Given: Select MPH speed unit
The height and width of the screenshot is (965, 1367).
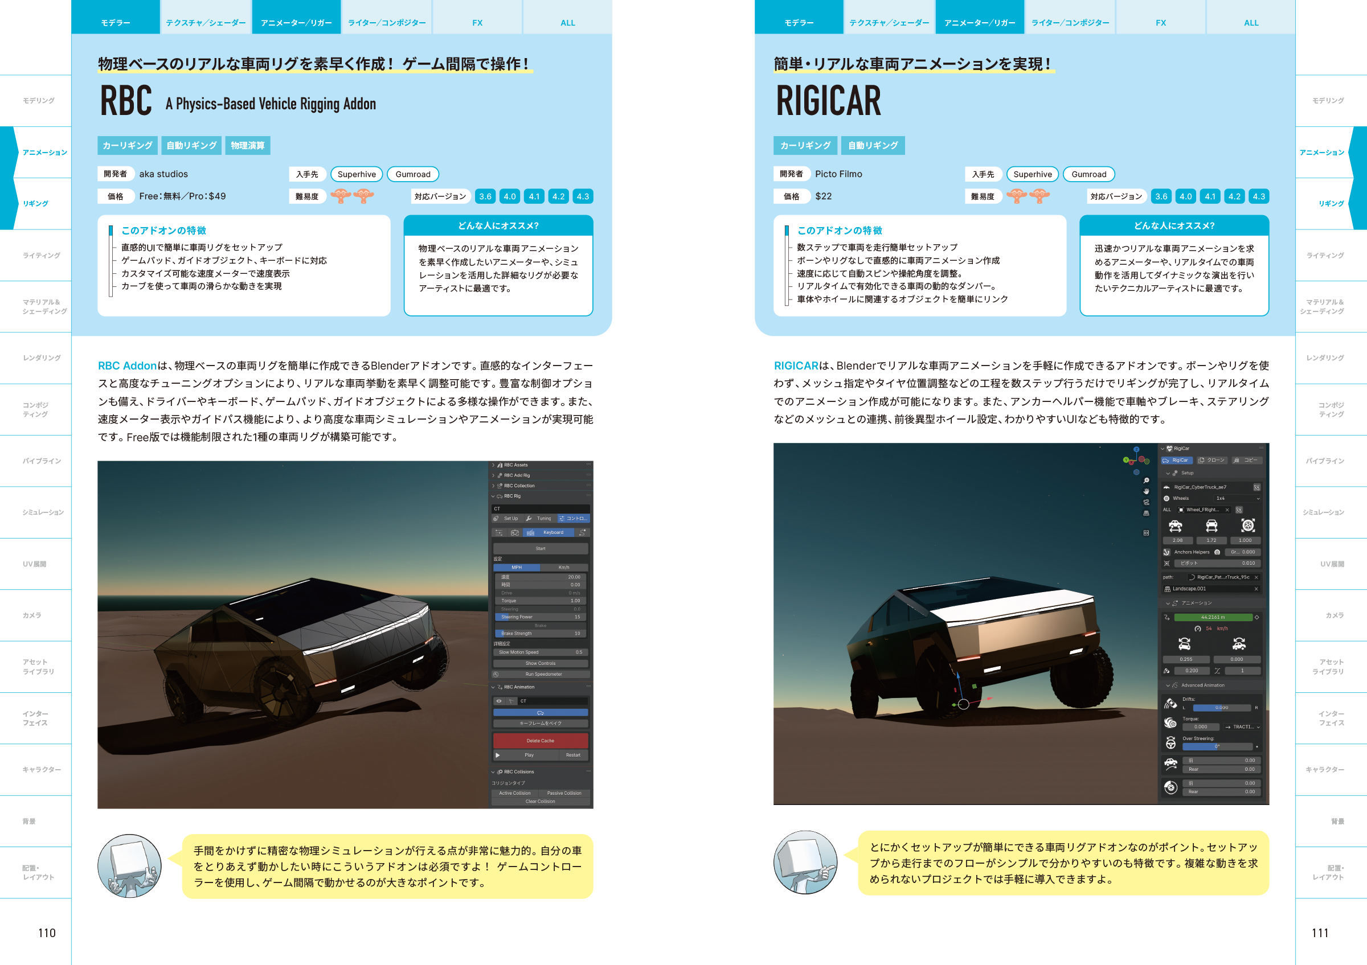Looking at the screenshot, I should tap(516, 568).
